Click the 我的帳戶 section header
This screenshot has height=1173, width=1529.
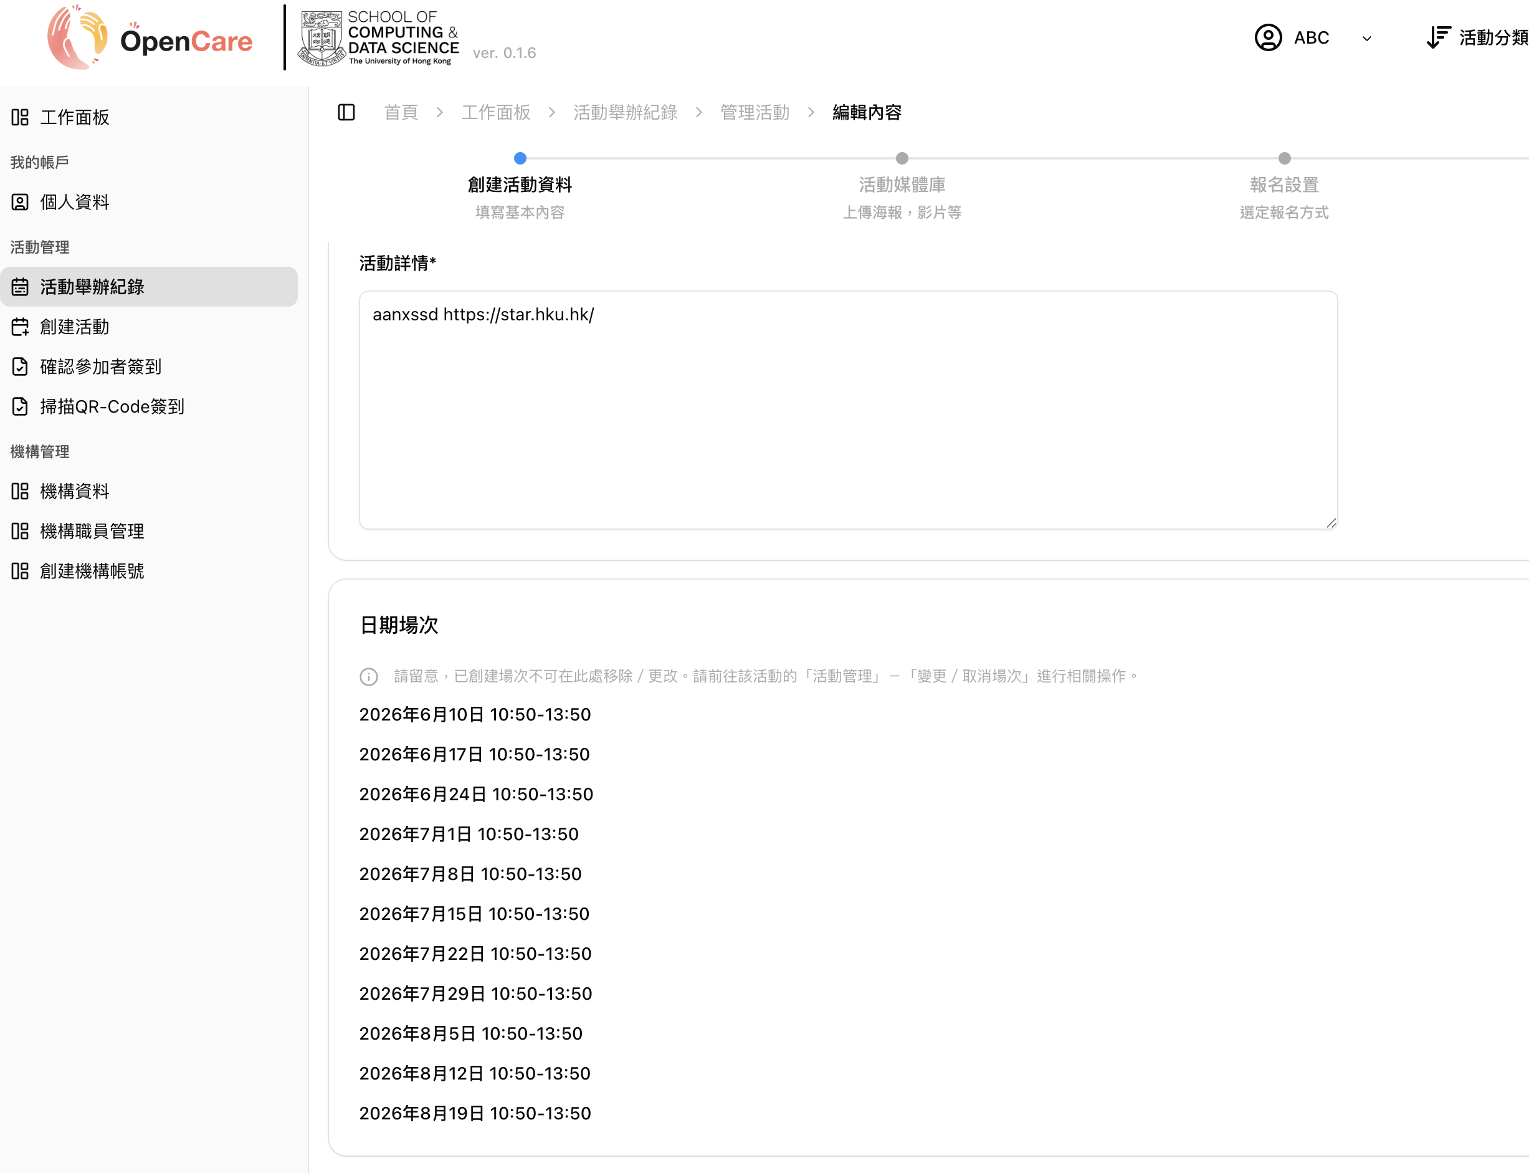pyautogui.click(x=40, y=162)
